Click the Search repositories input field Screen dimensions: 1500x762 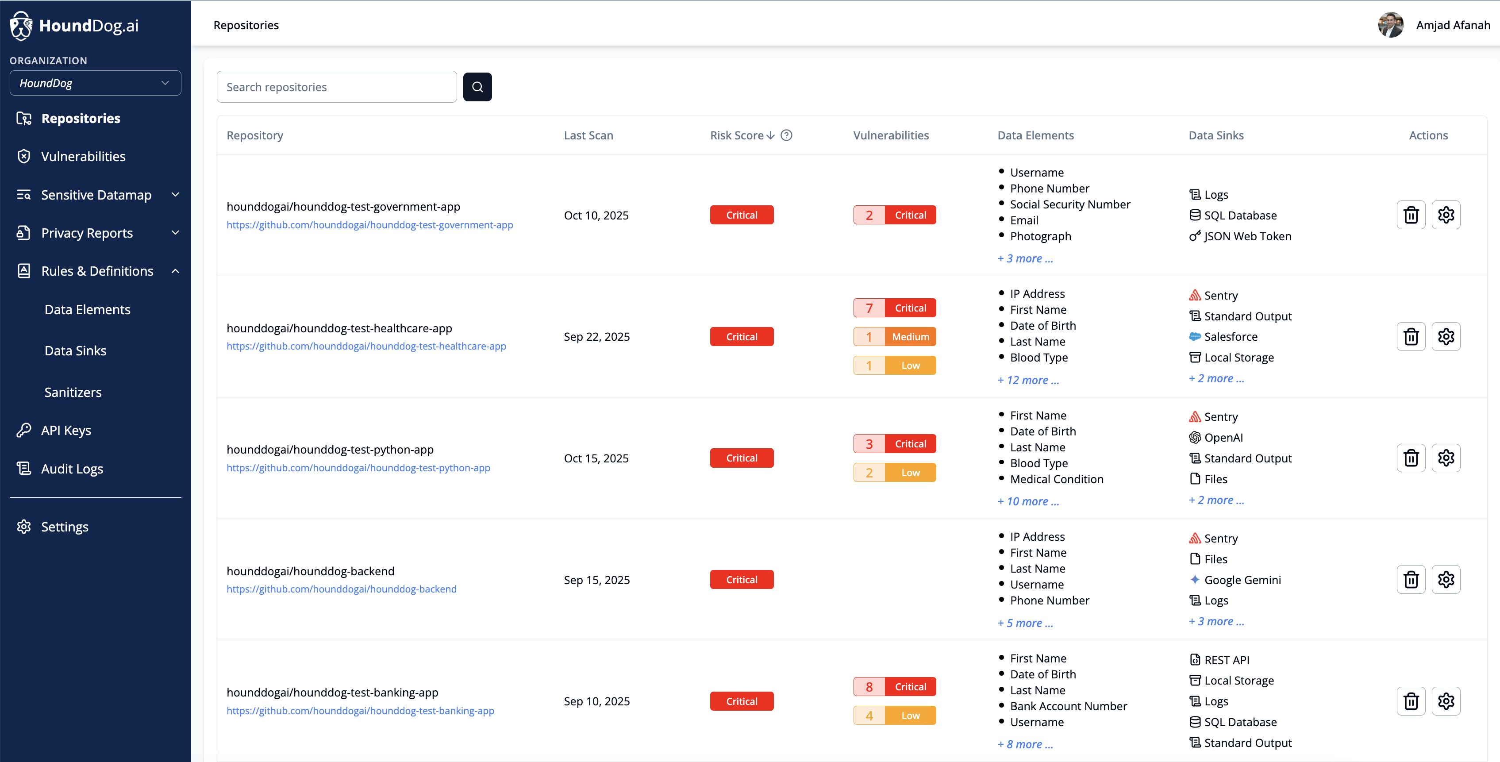(337, 87)
